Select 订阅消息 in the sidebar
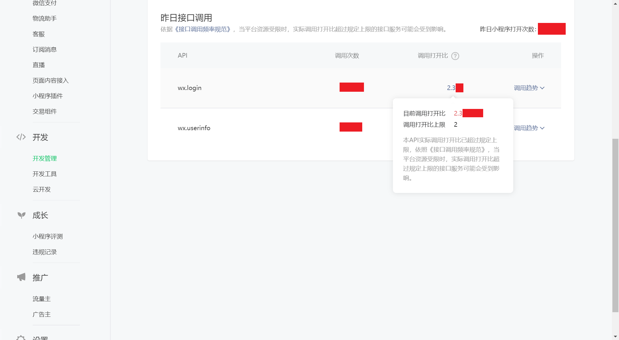This screenshot has width=619, height=340. [45, 49]
